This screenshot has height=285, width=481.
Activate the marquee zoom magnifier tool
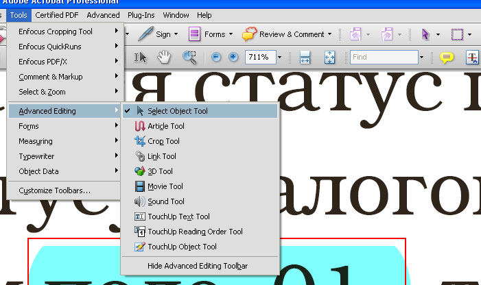(189, 58)
